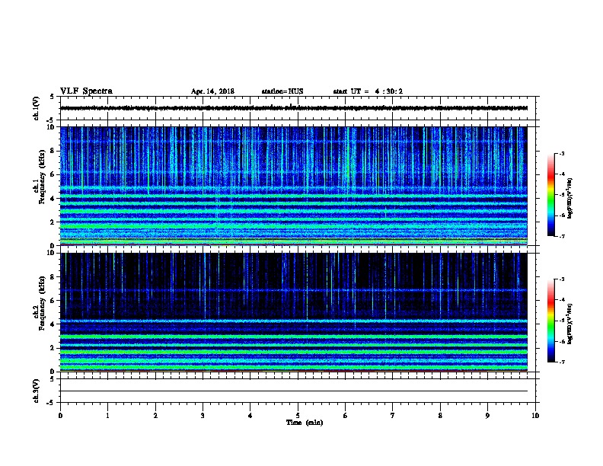Click the "-7" tick on ch.2 colorbar

pyautogui.click(x=562, y=362)
